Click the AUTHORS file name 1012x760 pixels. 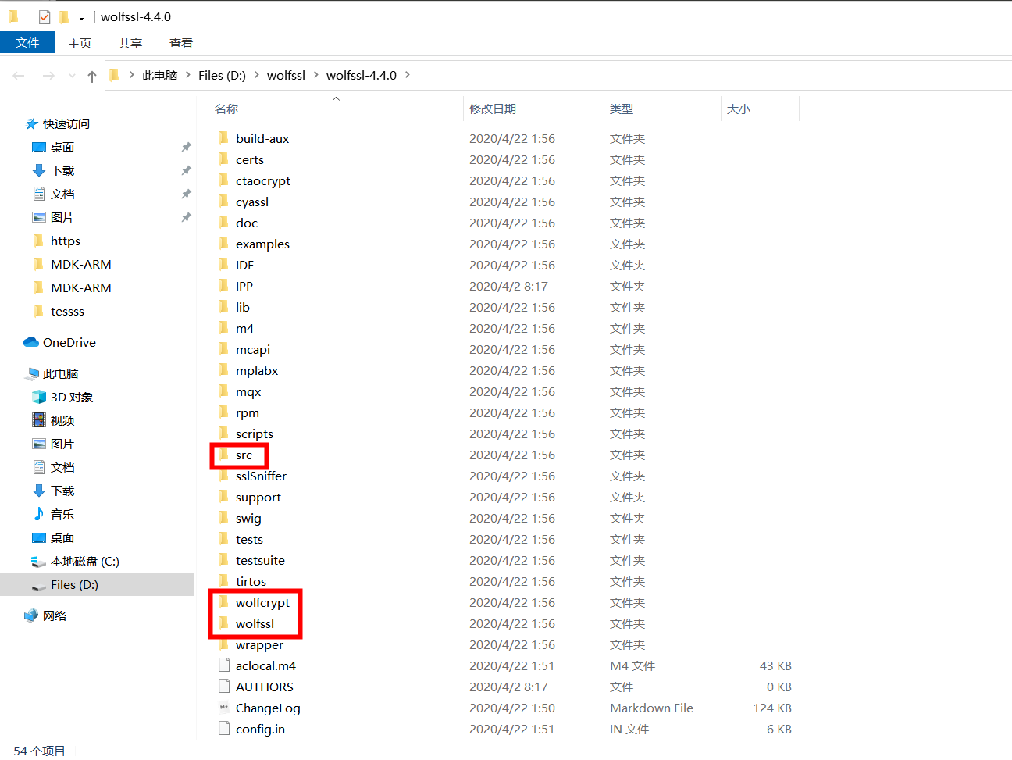coord(265,687)
